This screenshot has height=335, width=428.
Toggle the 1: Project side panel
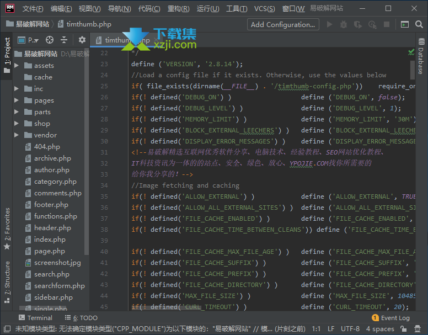coord(7,55)
